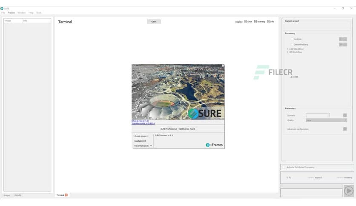Click the license status text in dialog
The width and height of the screenshot is (356, 206).
click(178, 129)
